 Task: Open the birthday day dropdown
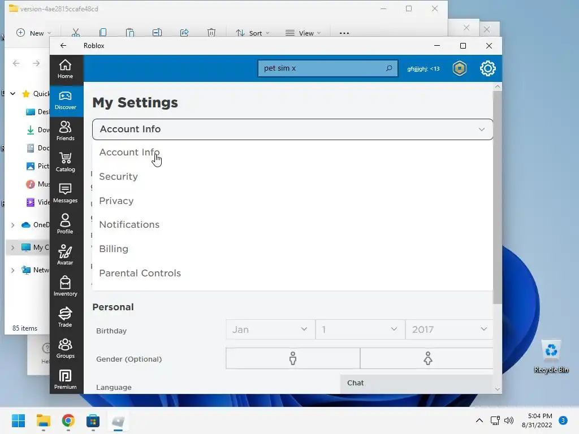[x=360, y=329]
